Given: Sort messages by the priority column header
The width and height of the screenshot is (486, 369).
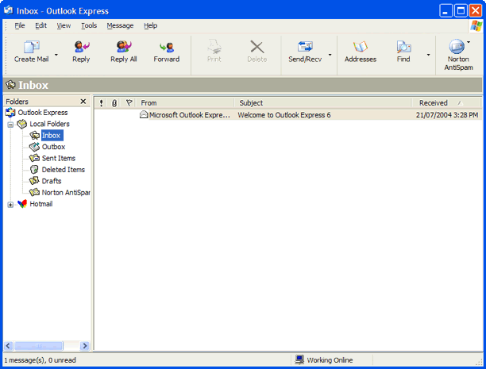Looking at the screenshot, I should pyautogui.click(x=101, y=103).
